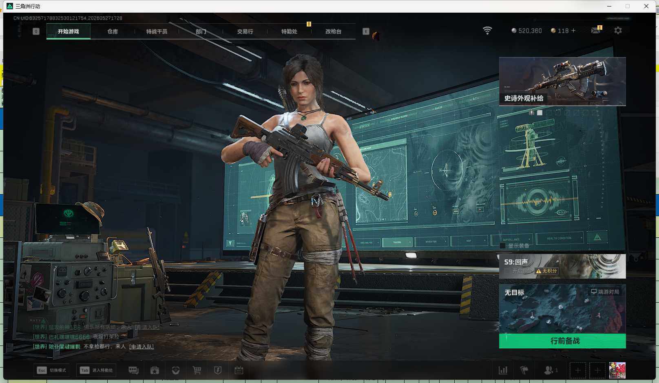The width and height of the screenshot is (659, 383).
Task: Click the player avatar thumbnail
Action: tap(617, 370)
